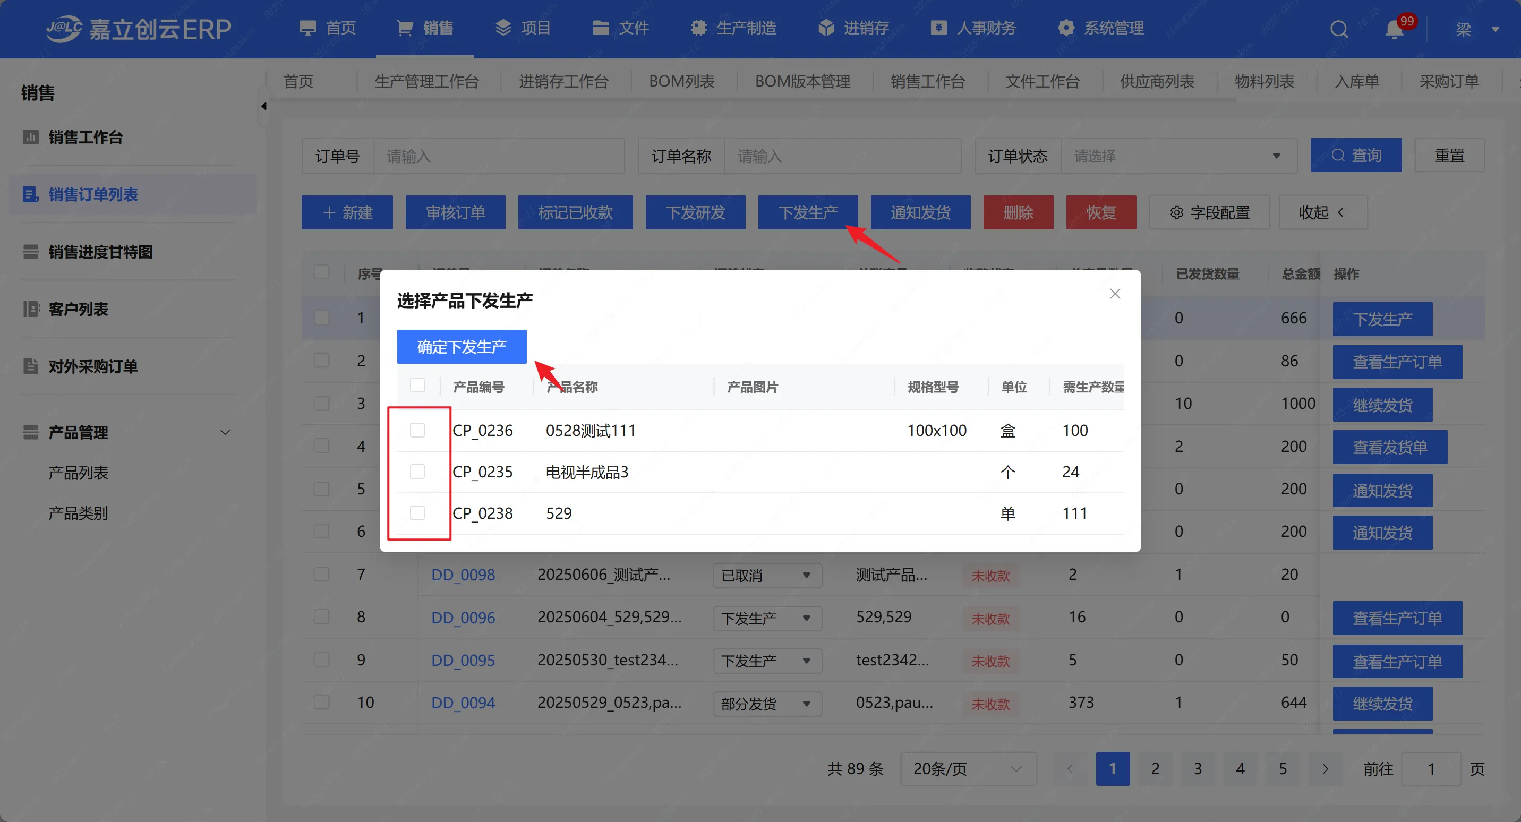The height and width of the screenshot is (822, 1521).
Task: Switch to the BOM列表 tab
Action: click(681, 81)
